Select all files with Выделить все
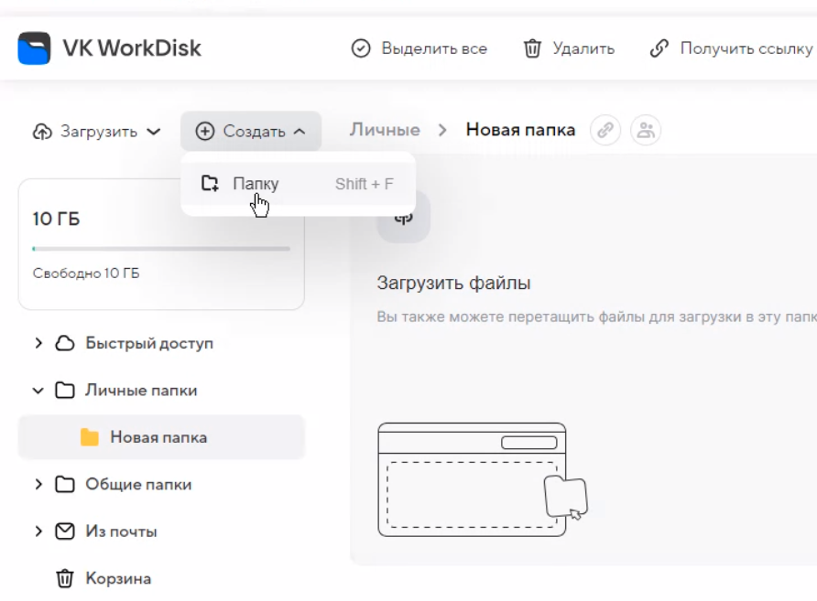Screen dimensions: 817x601 coord(419,48)
